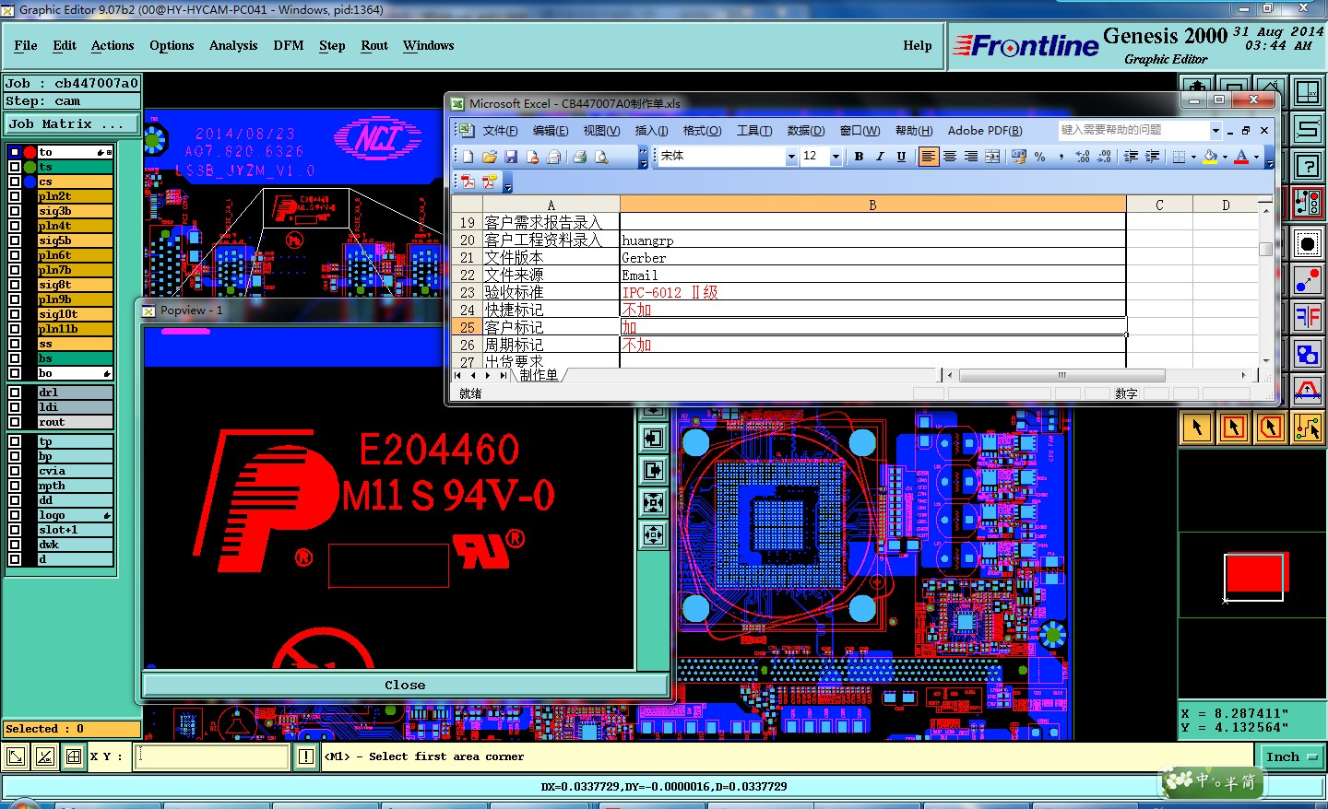Viewport: 1328px width, 809px height.
Task: Toggle Italic in Excel toolbar
Action: [880, 157]
